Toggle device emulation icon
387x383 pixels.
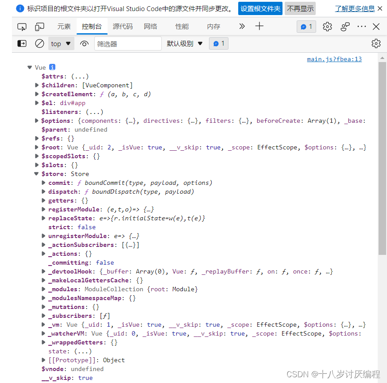[x=39, y=27]
